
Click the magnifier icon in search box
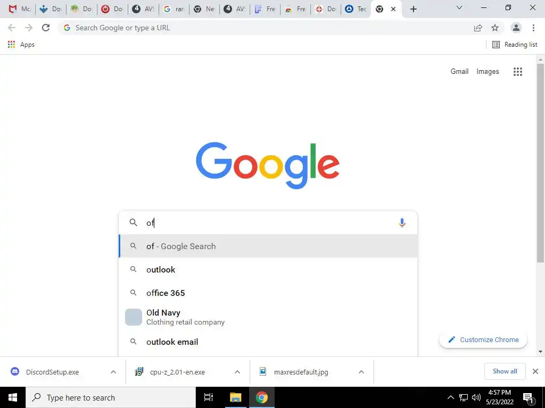tap(134, 223)
